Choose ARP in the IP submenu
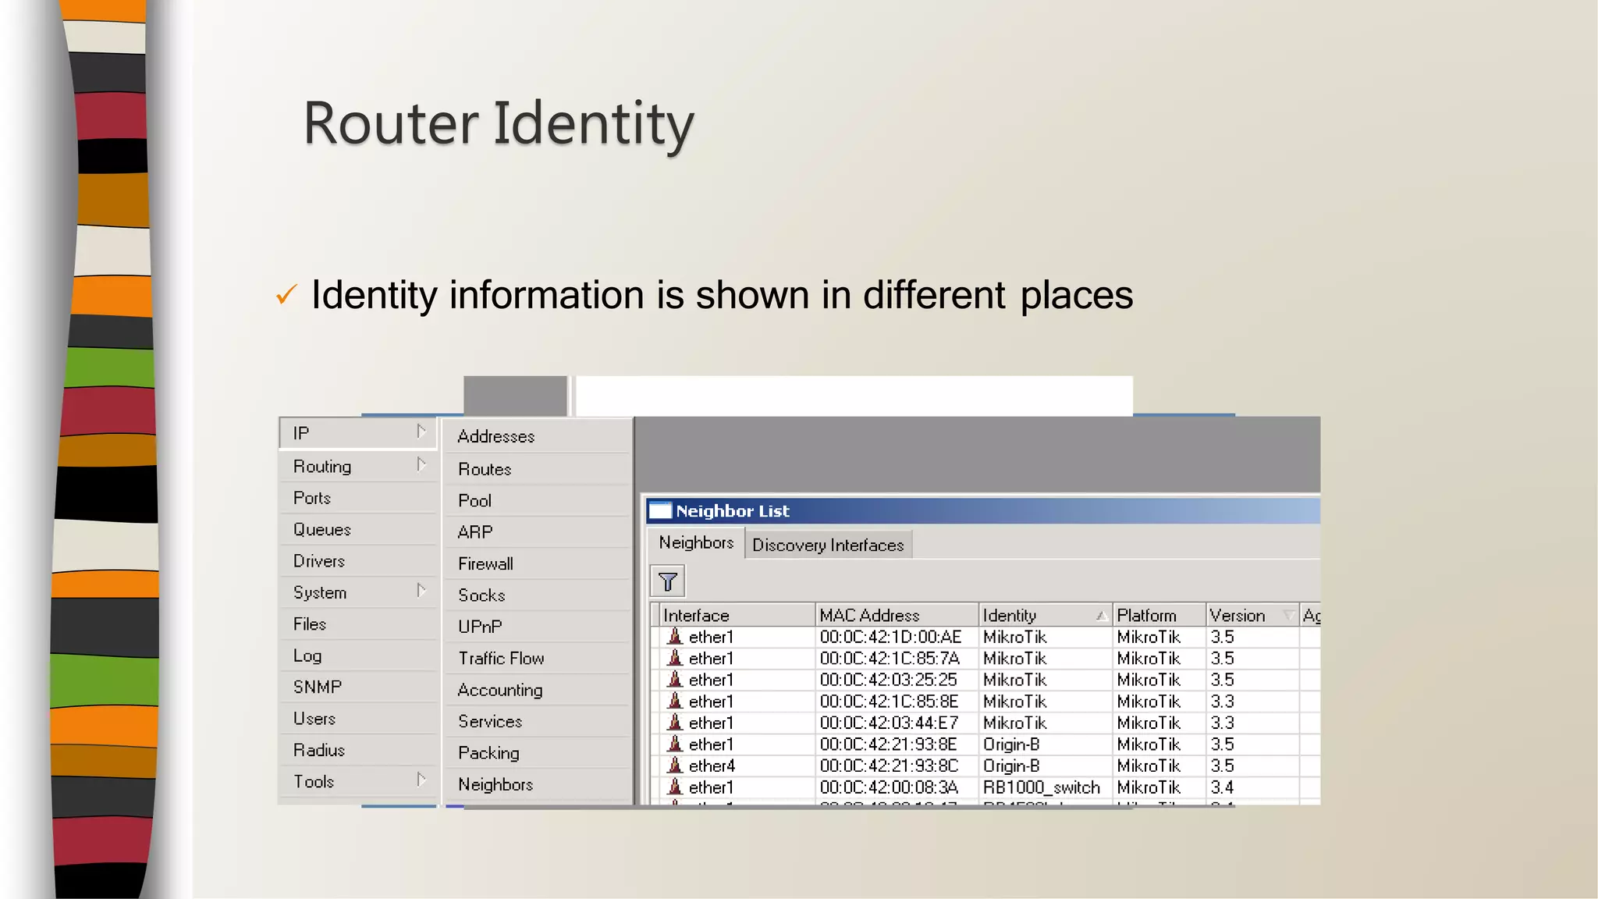The height and width of the screenshot is (899, 1598). (537, 532)
